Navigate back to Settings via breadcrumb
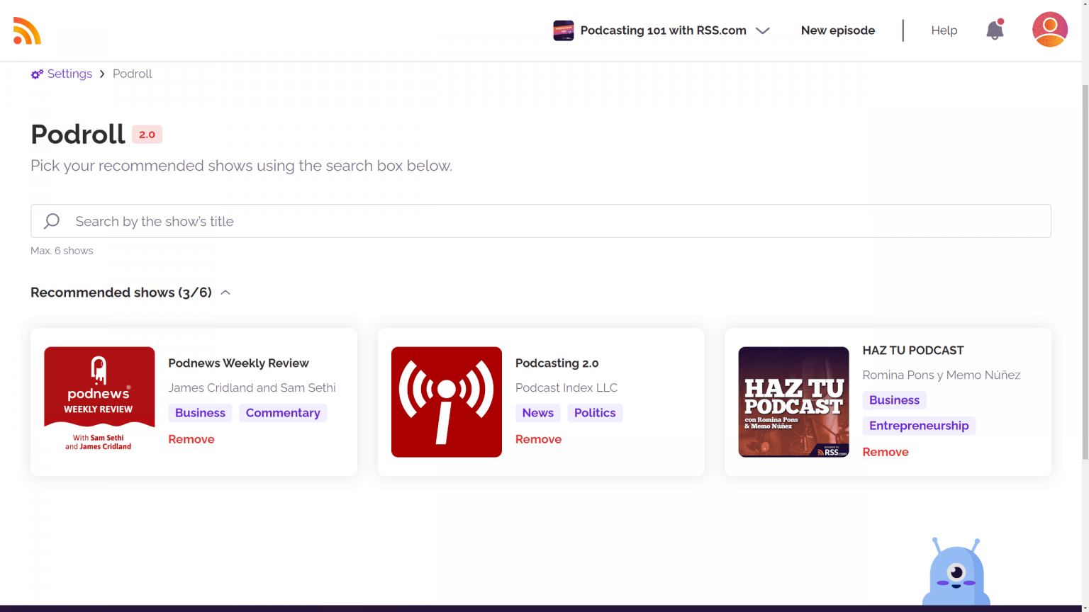The height and width of the screenshot is (612, 1089). click(69, 74)
